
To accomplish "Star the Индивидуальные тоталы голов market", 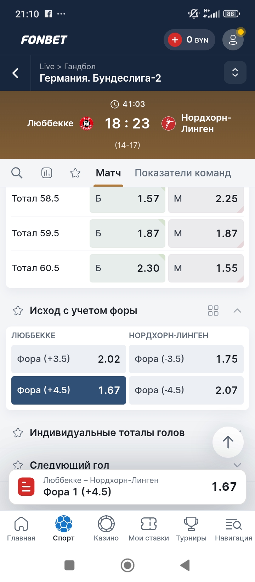I will coord(18,433).
